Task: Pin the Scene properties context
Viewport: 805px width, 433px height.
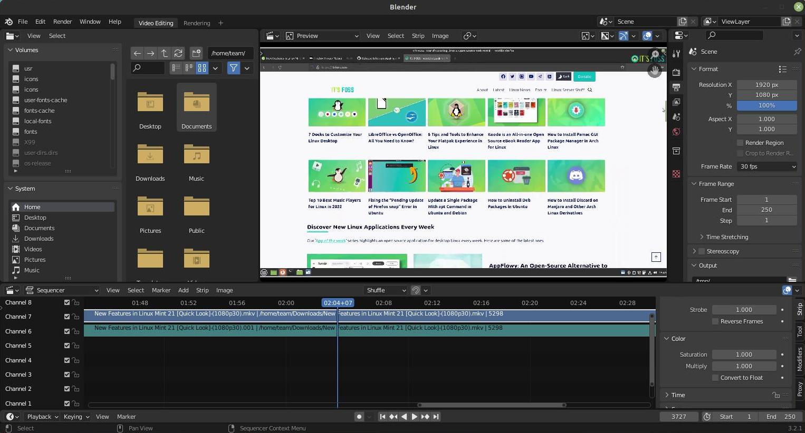Action: [x=797, y=52]
